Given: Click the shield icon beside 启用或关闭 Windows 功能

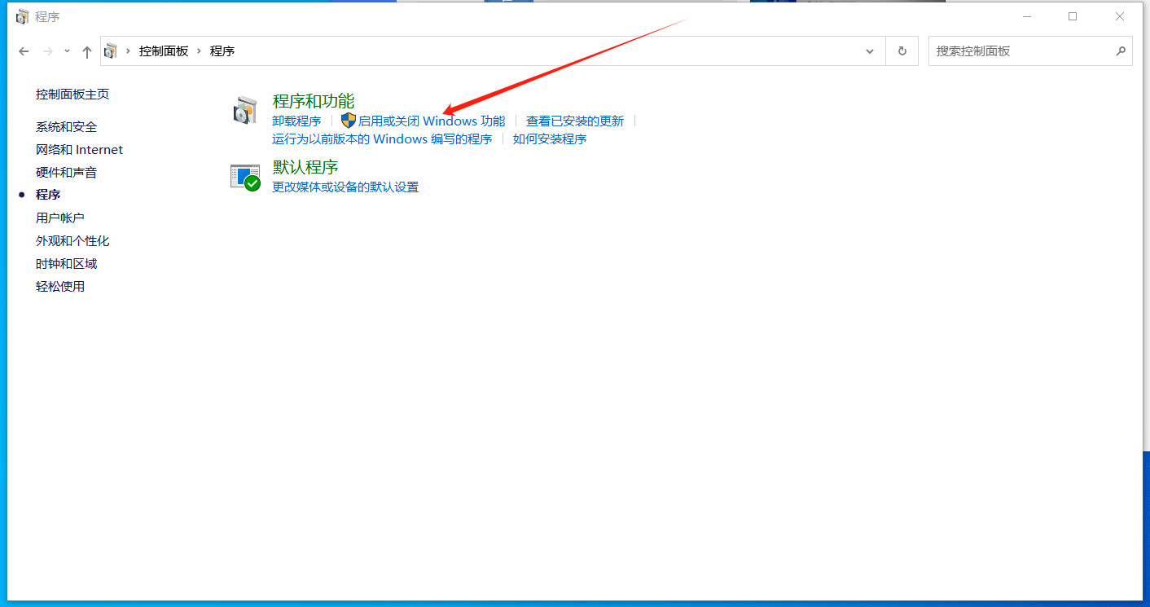Looking at the screenshot, I should (x=349, y=121).
